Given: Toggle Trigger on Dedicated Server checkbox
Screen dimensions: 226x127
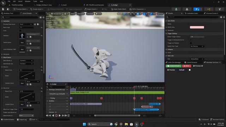Looking at the screenshot, I should pos(191,40).
